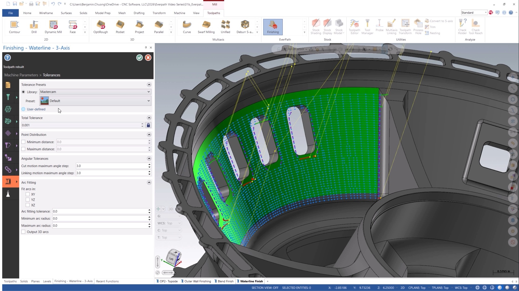The height and width of the screenshot is (291, 519).
Task: Open the Library Mastercam dropdown
Action: 95,92
